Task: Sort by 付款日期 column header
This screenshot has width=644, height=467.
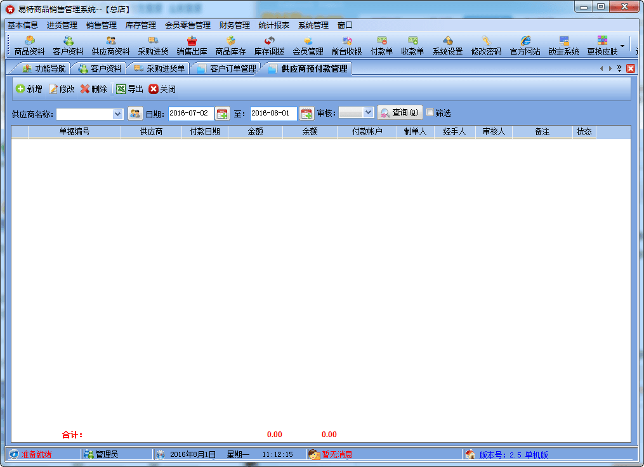Action: (x=204, y=131)
